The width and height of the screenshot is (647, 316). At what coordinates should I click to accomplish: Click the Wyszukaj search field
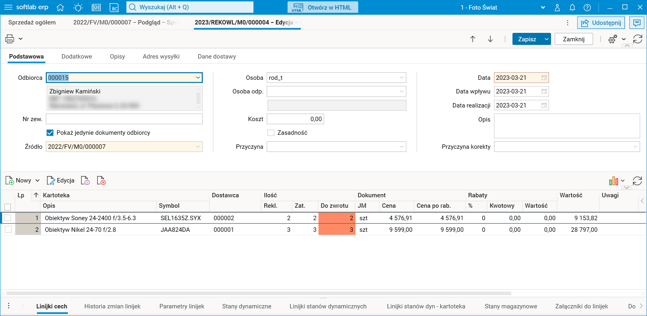pos(190,7)
